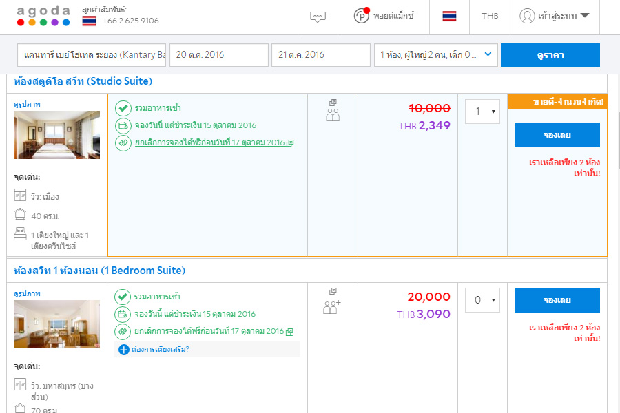The image size is (620, 413).
Task: Open the Studio Suite room photo thumbnail
Action: 56,135
